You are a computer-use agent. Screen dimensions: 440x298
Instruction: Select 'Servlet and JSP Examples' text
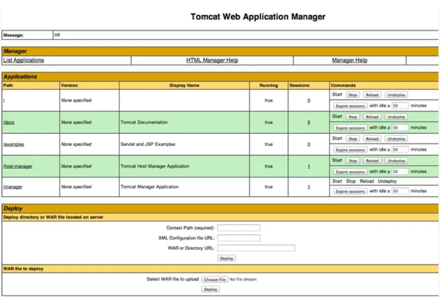click(x=148, y=144)
